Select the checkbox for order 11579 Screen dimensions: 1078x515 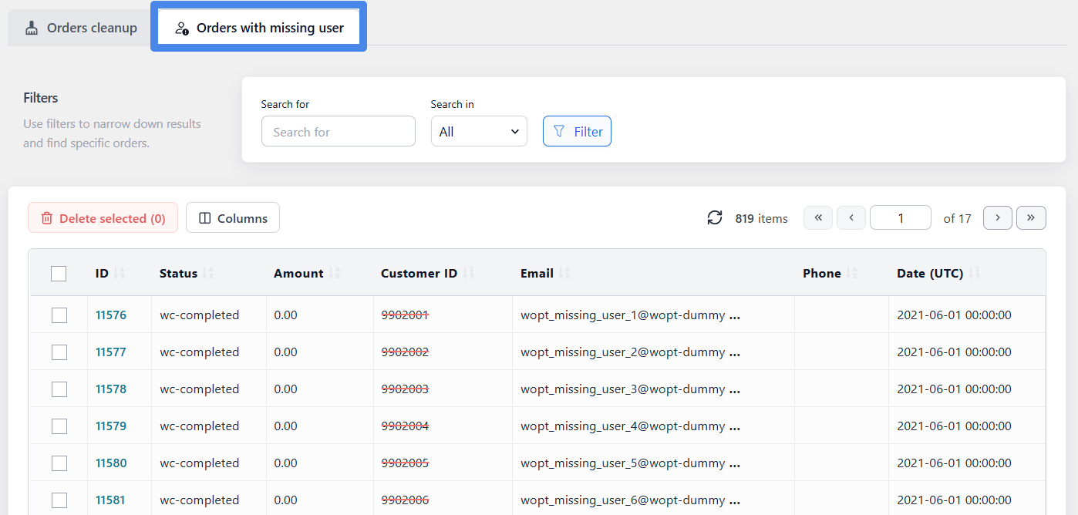(59, 426)
